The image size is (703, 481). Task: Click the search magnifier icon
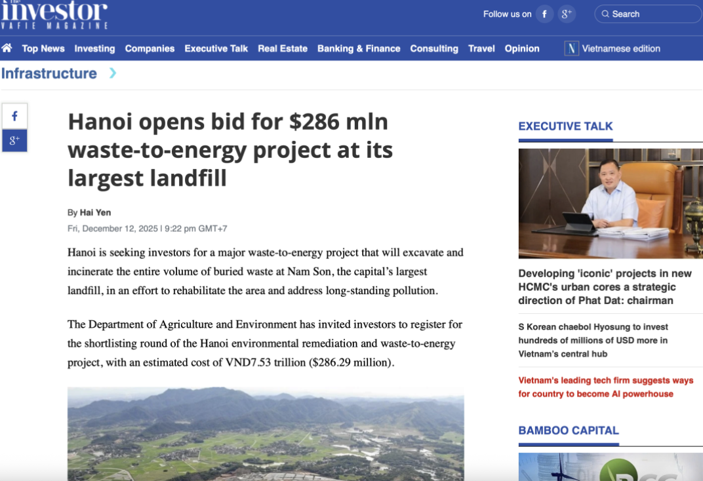pyautogui.click(x=605, y=14)
